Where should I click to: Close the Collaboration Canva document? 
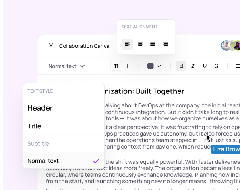tap(51, 45)
